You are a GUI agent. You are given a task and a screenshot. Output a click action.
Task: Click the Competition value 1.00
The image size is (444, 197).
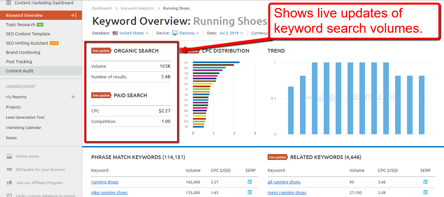[x=166, y=121]
